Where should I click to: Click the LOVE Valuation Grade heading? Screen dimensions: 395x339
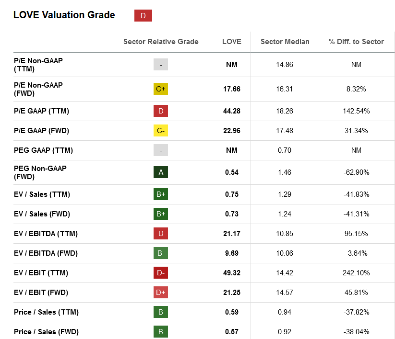coord(64,15)
